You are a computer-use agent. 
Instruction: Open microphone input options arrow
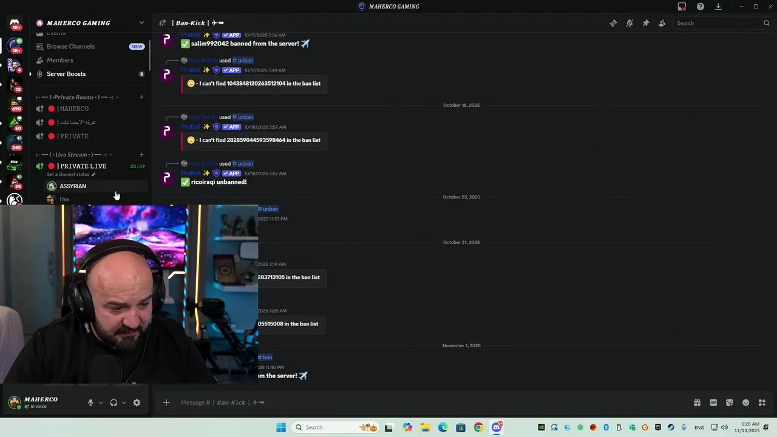point(101,402)
